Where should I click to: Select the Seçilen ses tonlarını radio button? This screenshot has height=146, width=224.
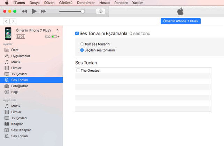click(x=82, y=50)
